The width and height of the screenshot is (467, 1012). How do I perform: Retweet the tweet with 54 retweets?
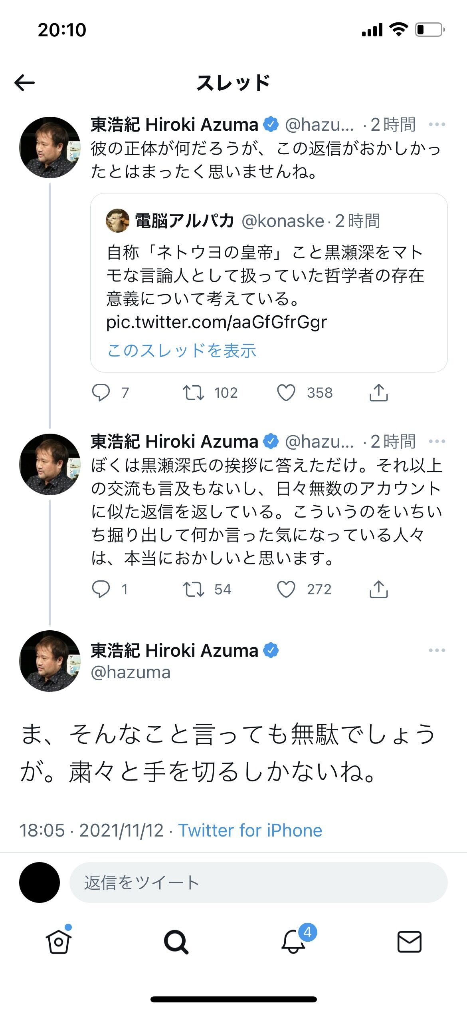point(194,589)
